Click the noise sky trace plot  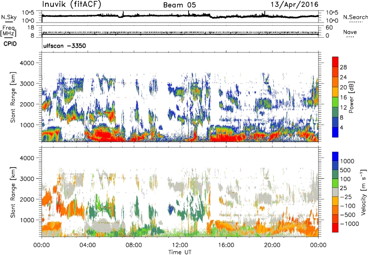click(180, 16)
